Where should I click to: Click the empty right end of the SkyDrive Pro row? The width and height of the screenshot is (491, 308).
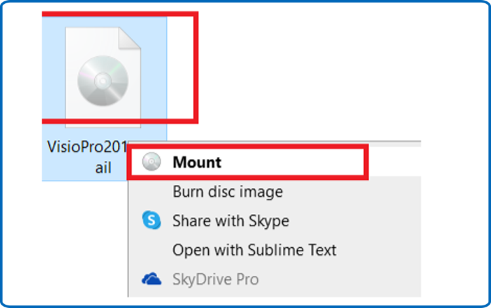click(x=340, y=279)
